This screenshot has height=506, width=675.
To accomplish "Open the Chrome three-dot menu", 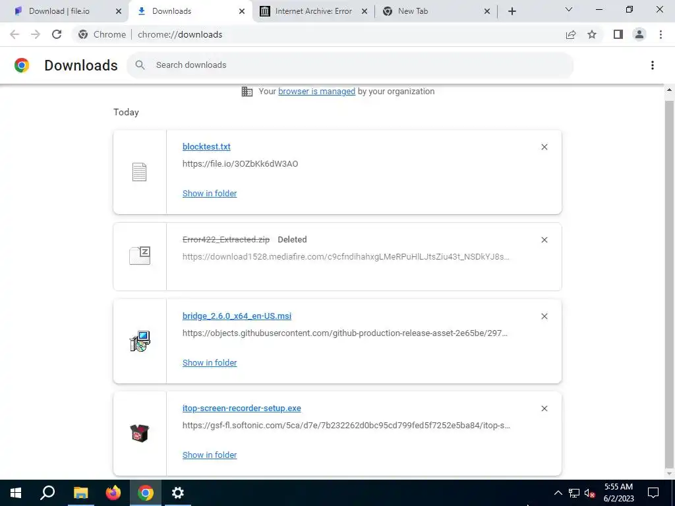I will coord(660,34).
